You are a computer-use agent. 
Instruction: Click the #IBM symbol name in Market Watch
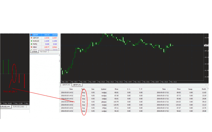tap(35, 47)
